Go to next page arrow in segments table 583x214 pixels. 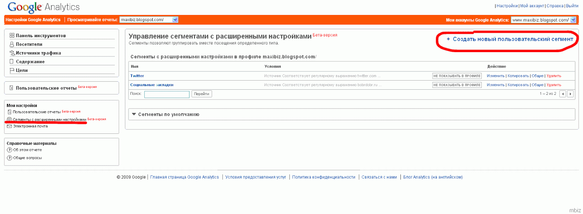(x=570, y=94)
